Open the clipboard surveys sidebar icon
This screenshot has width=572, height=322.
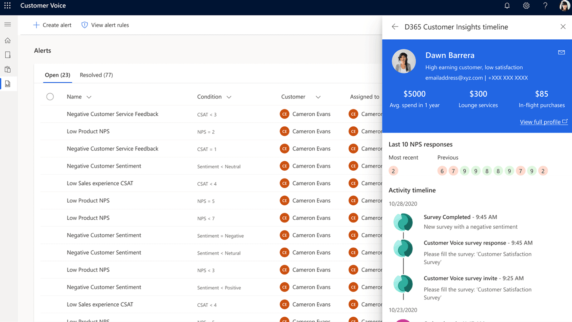[8, 69]
